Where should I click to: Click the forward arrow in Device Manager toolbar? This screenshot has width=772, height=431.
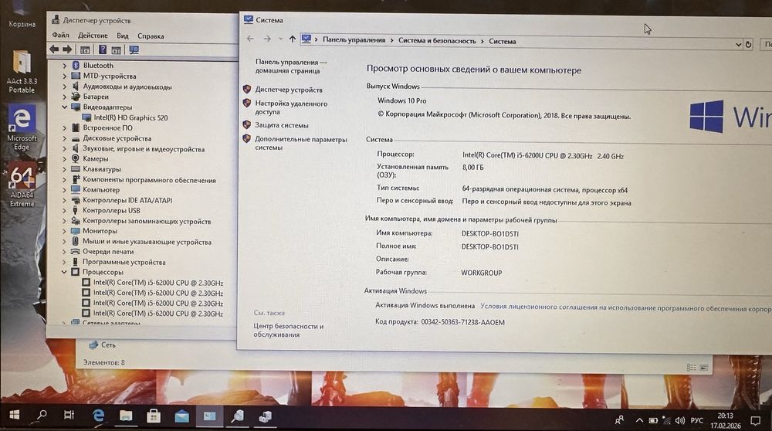tap(67, 49)
